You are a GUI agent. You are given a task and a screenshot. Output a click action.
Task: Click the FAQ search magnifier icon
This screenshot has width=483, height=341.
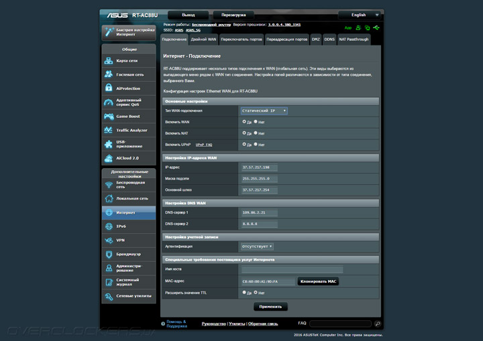[x=377, y=324]
